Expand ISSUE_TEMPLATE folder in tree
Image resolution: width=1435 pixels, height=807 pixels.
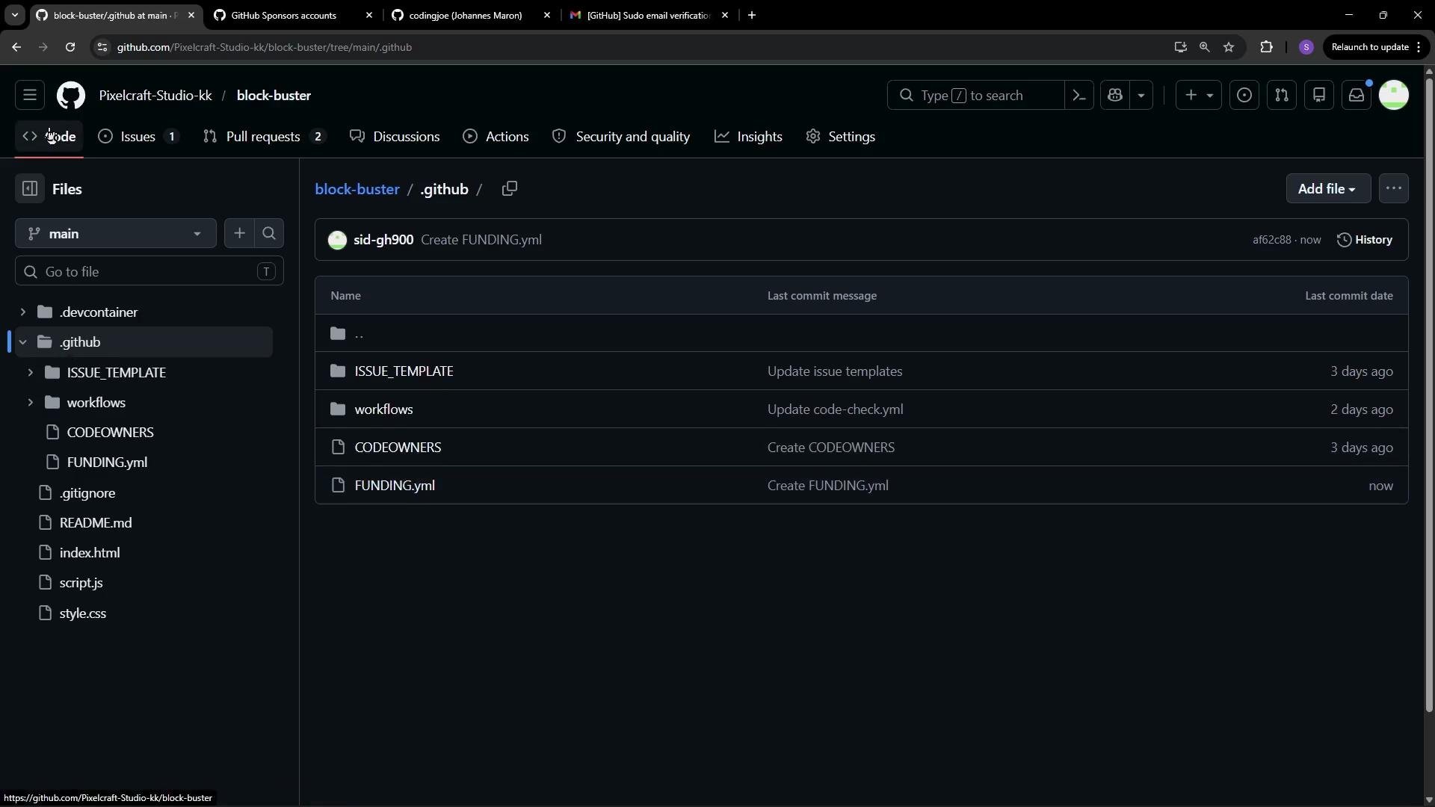(30, 372)
